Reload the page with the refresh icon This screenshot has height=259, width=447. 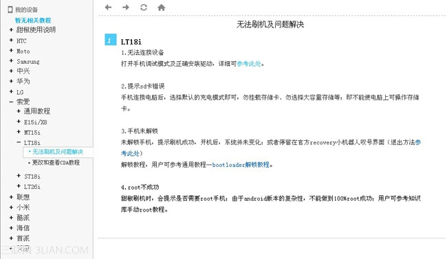[x=144, y=8]
